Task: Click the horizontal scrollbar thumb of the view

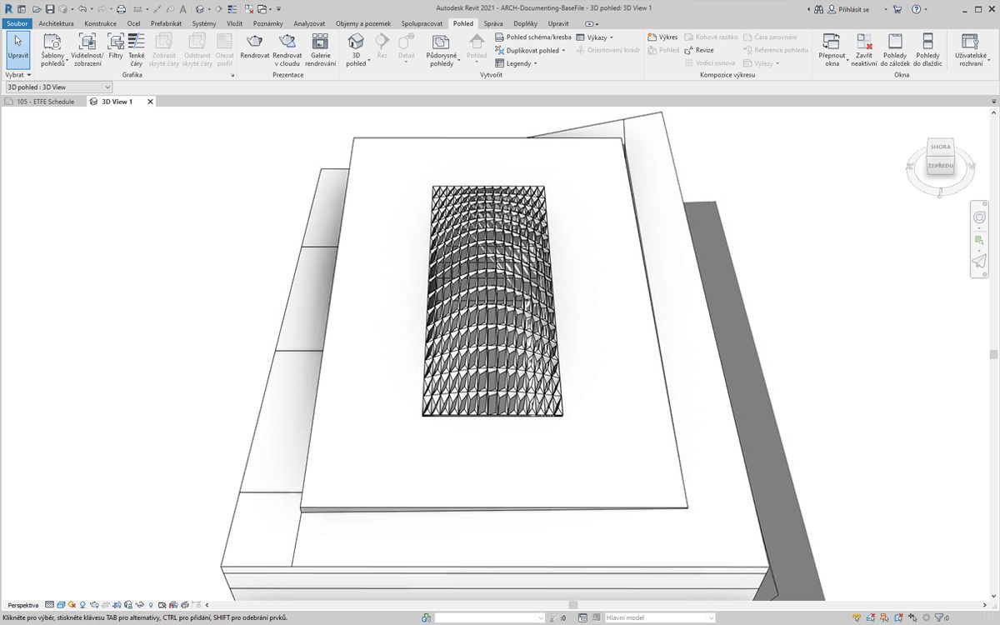Action: coord(573,605)
